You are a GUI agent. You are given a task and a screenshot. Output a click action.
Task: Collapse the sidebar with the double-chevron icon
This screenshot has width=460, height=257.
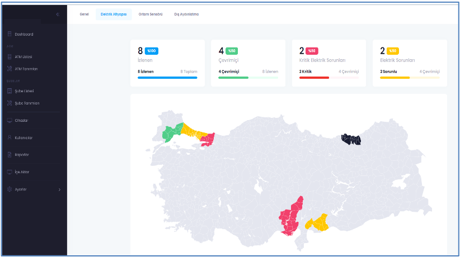click(x=58, y=14)
